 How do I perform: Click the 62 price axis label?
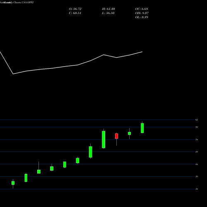pyautogui.click(x=197, y=120)
